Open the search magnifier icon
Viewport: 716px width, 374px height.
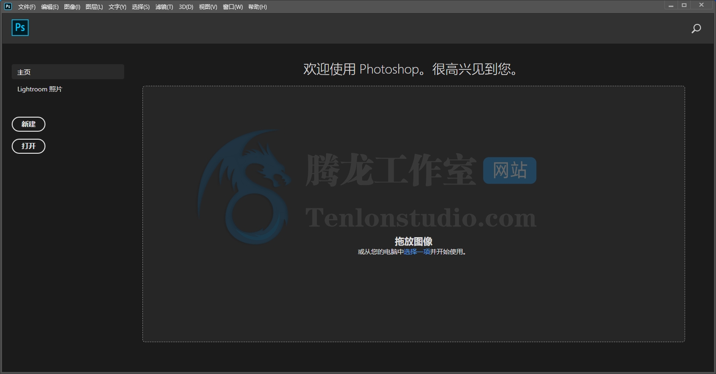(x=696, y=29)
